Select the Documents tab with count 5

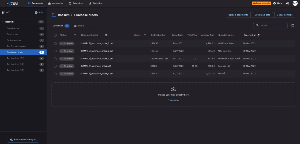[x=61, y=26]
